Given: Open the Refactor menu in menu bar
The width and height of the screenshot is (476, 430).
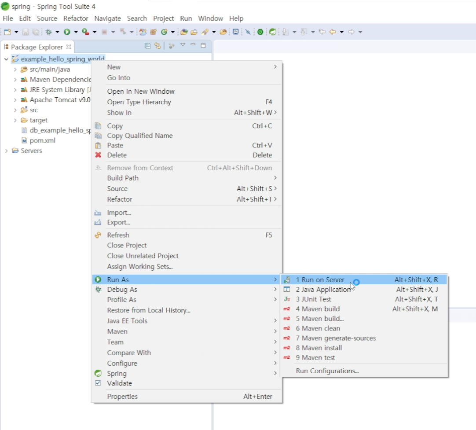Looking at the screenshot, I should (76, 18).
